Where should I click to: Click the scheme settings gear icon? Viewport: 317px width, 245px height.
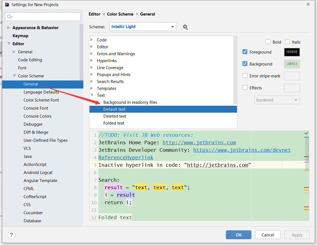pyautogui.click(x=185, y=27)
